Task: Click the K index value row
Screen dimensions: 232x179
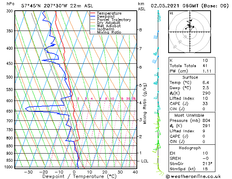Action: click(192, 60)
